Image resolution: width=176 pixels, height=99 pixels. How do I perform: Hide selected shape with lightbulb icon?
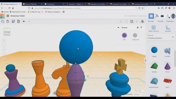[141, 27]
